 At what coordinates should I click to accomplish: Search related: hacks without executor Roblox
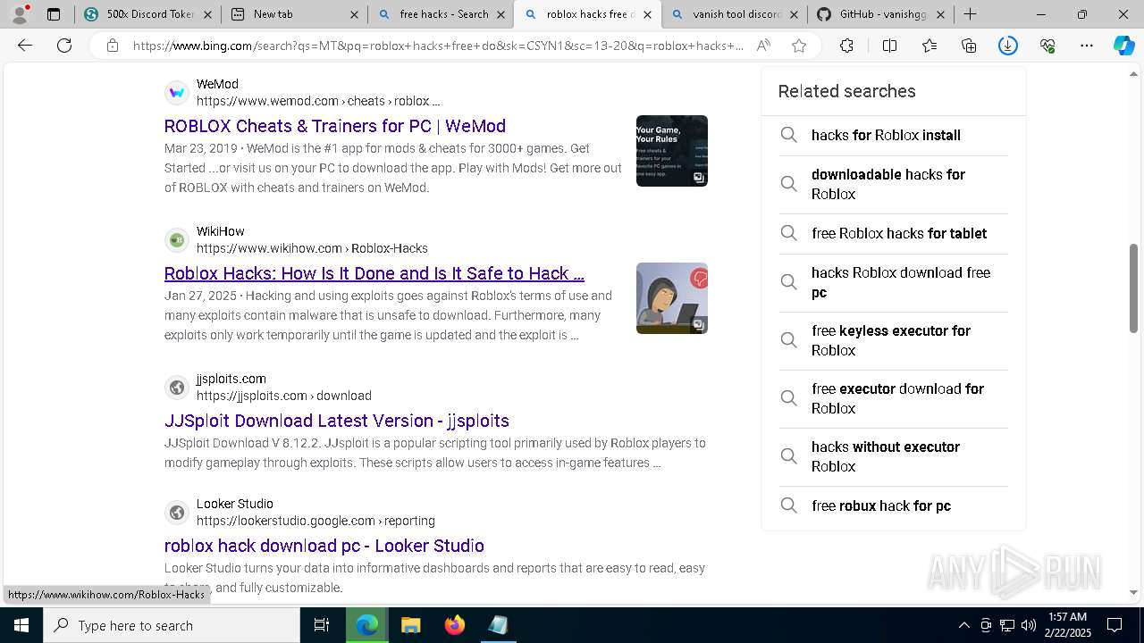pos(894,456)
